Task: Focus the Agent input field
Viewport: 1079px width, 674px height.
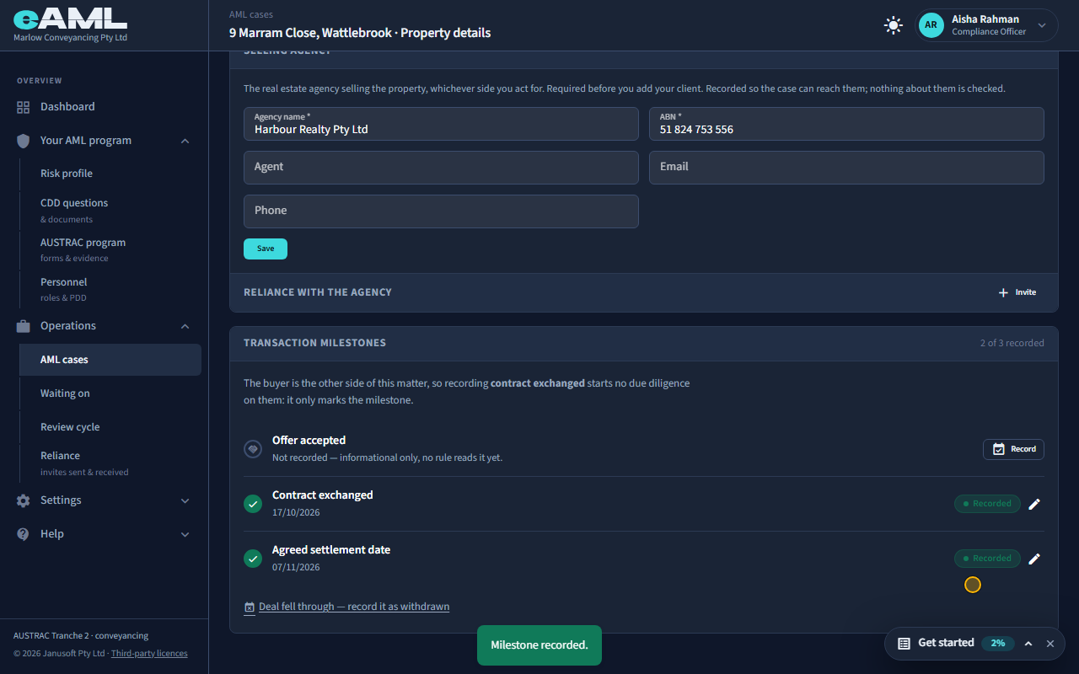Action: pos(441,168)
